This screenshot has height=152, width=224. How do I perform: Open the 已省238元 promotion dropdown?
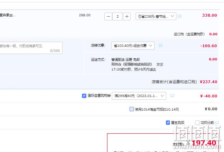click(x=156, y=16)
